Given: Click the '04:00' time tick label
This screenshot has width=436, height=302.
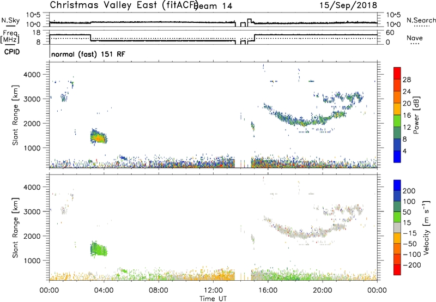Looking at the screenshot, I should [104, 291].
